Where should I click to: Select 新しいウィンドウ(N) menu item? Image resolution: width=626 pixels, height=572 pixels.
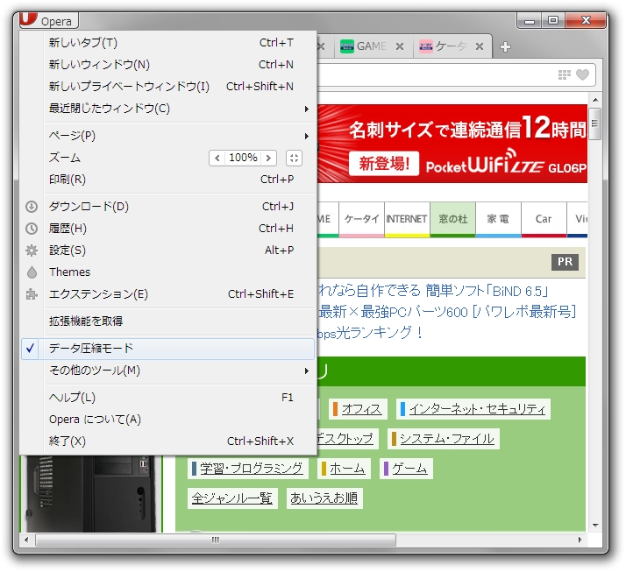[167, 65]
